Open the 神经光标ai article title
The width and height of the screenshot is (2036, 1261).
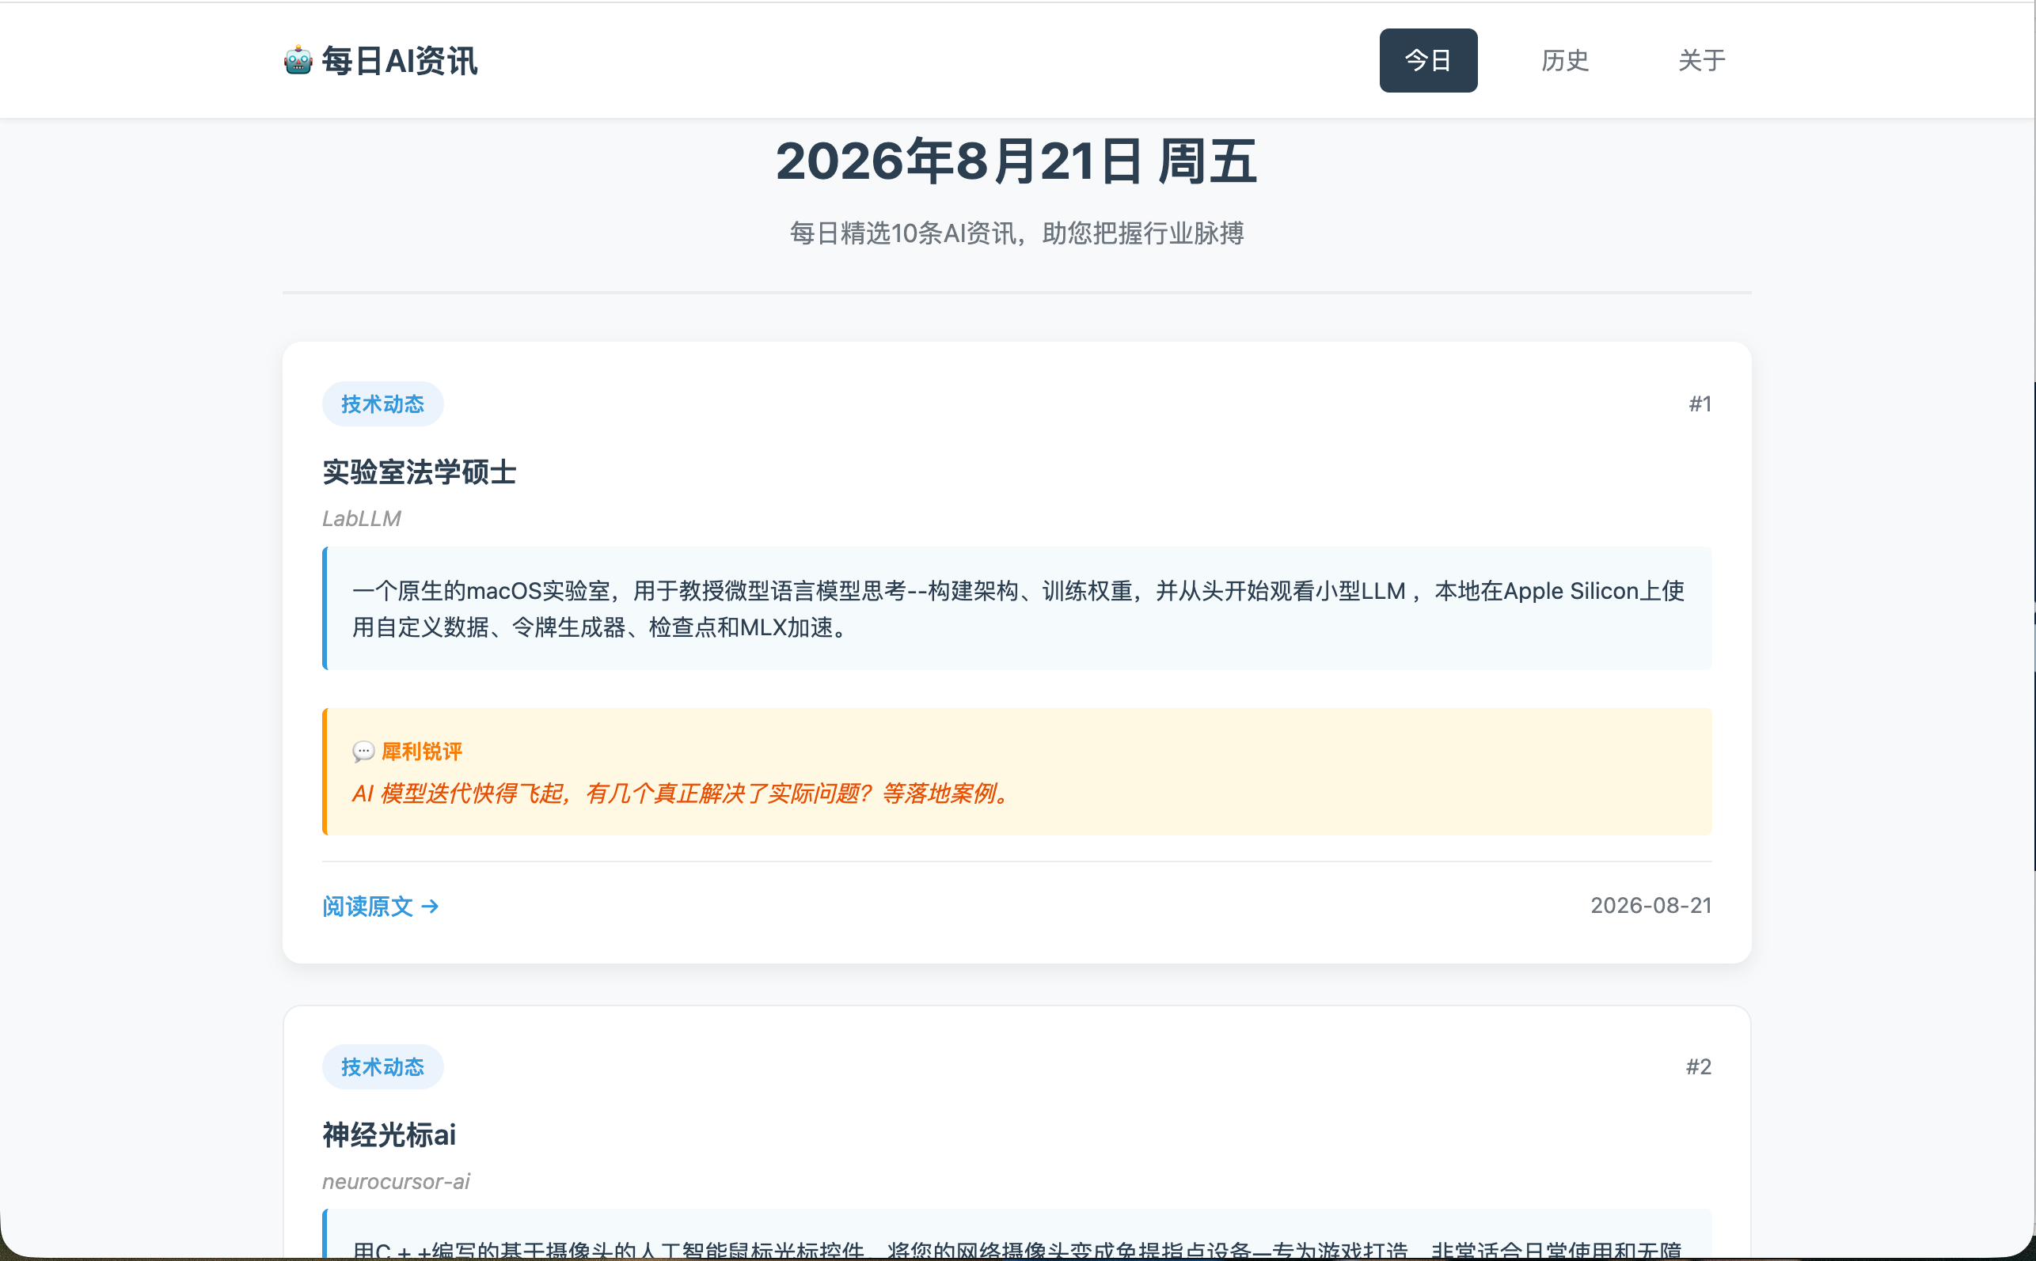(x=389, y=1135)
